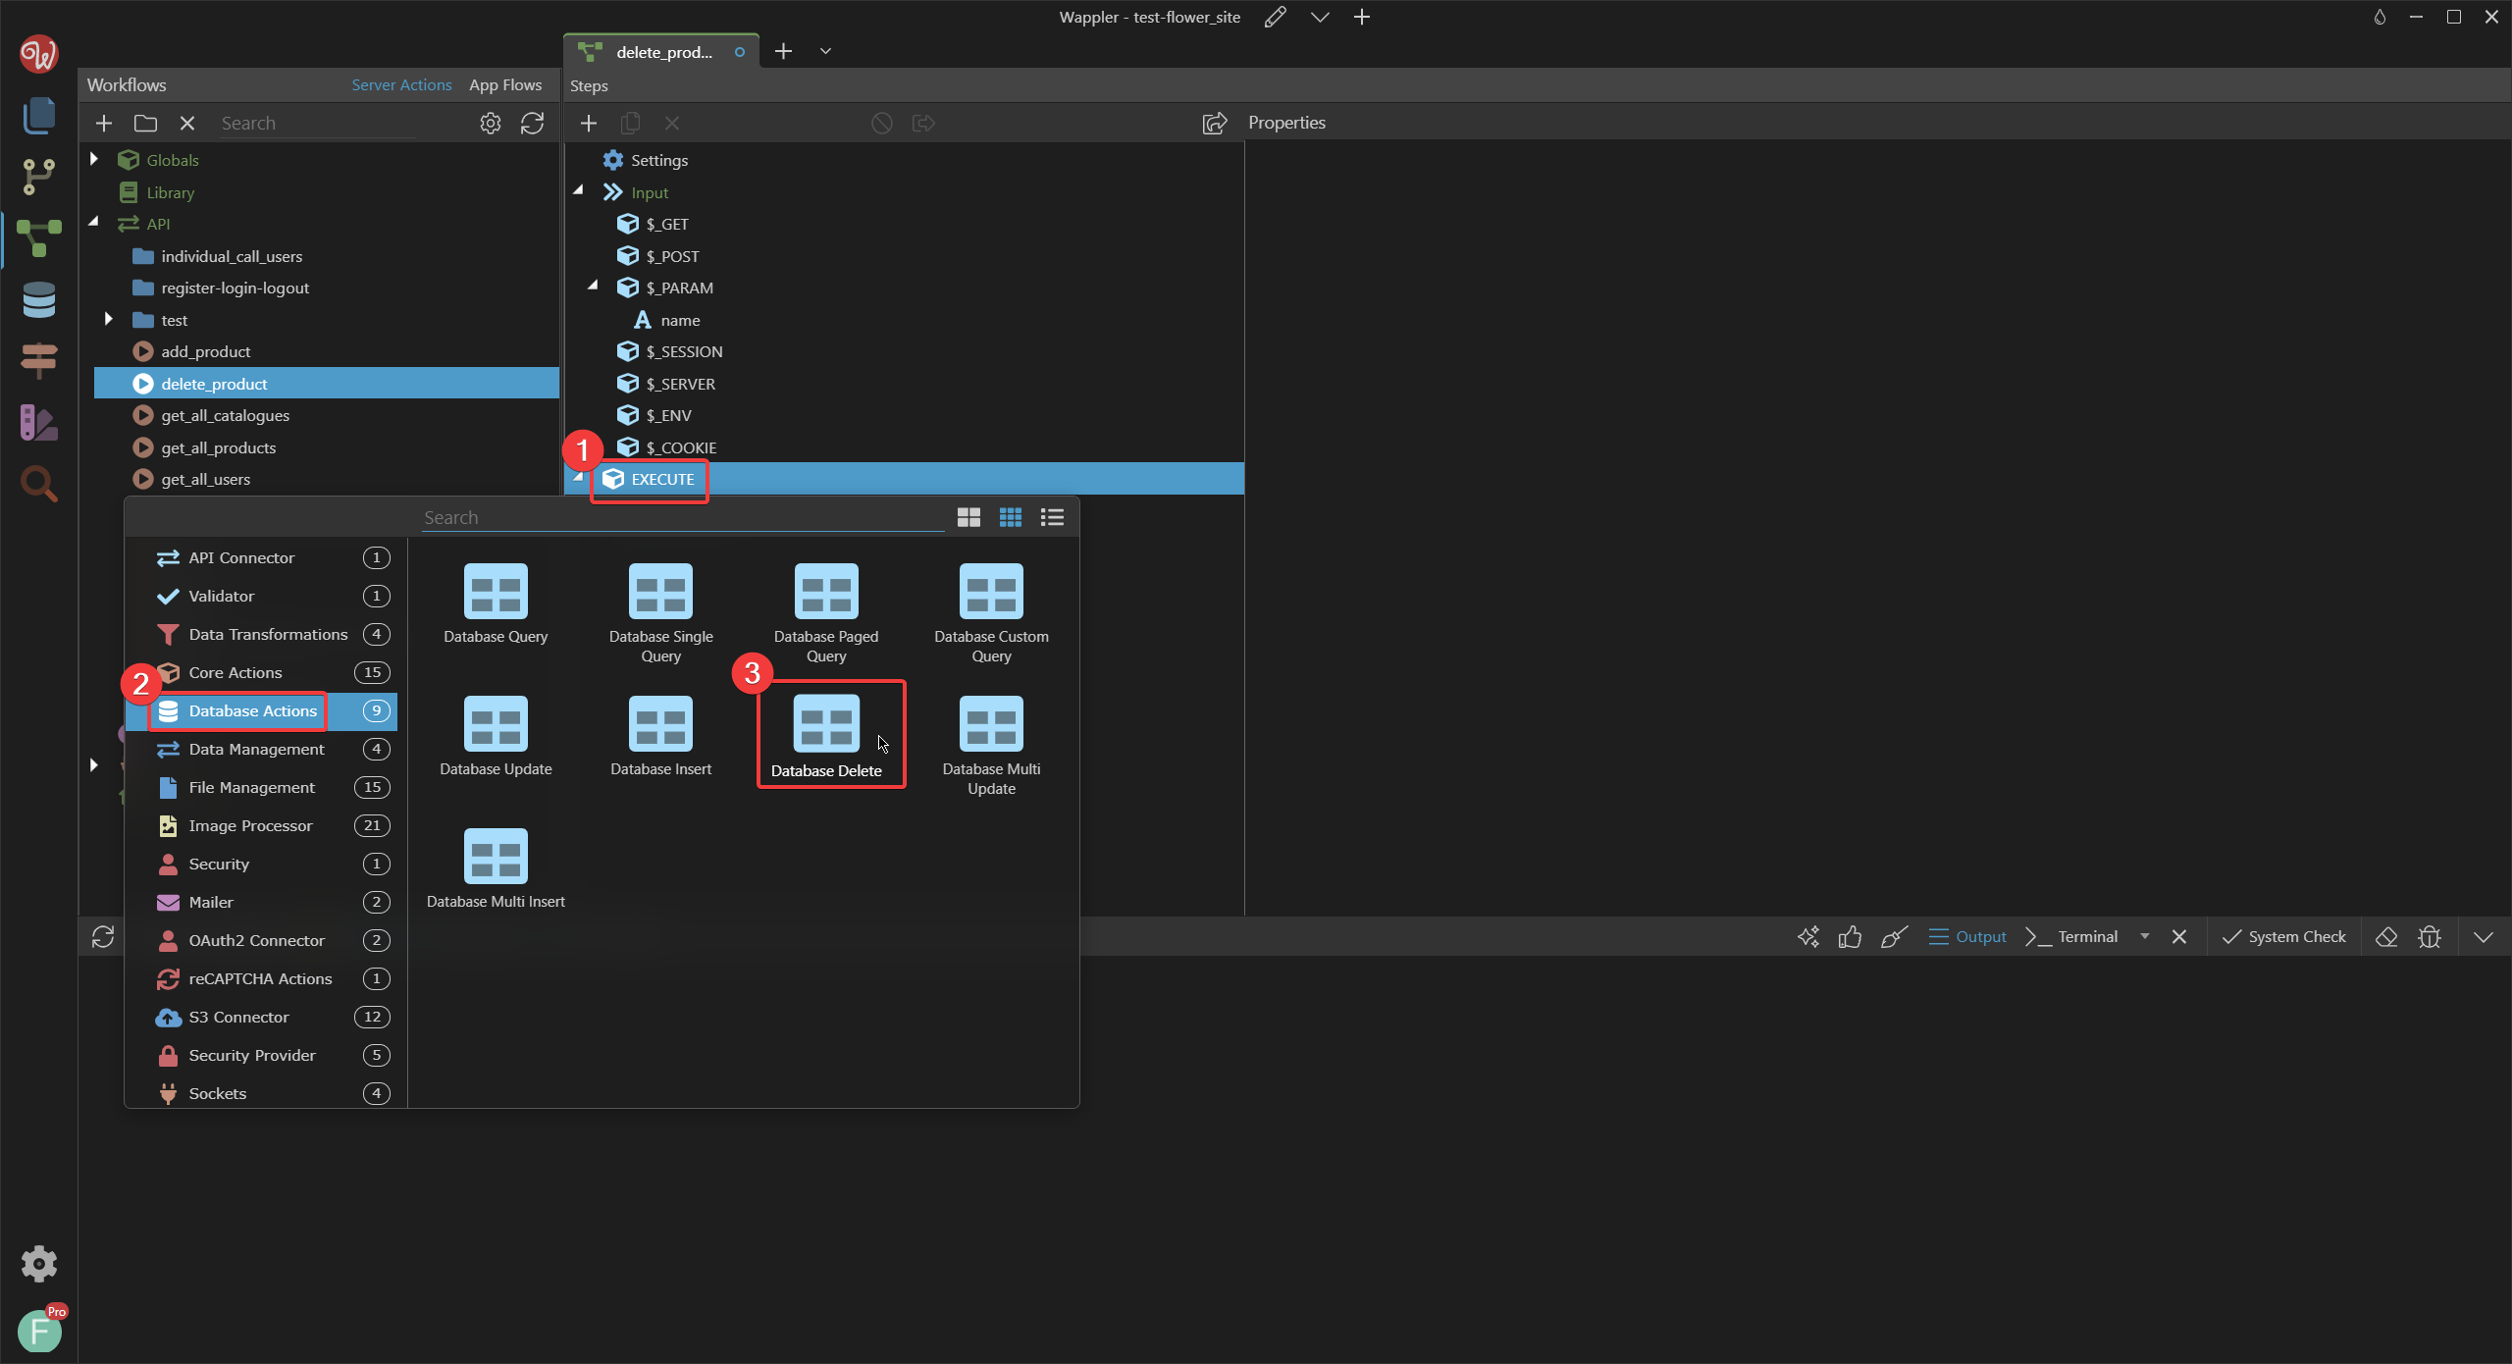The width and height of the screenshot is (2512, 1364).
Task: Focus the action picker search field
Action: tap(682, 517)
